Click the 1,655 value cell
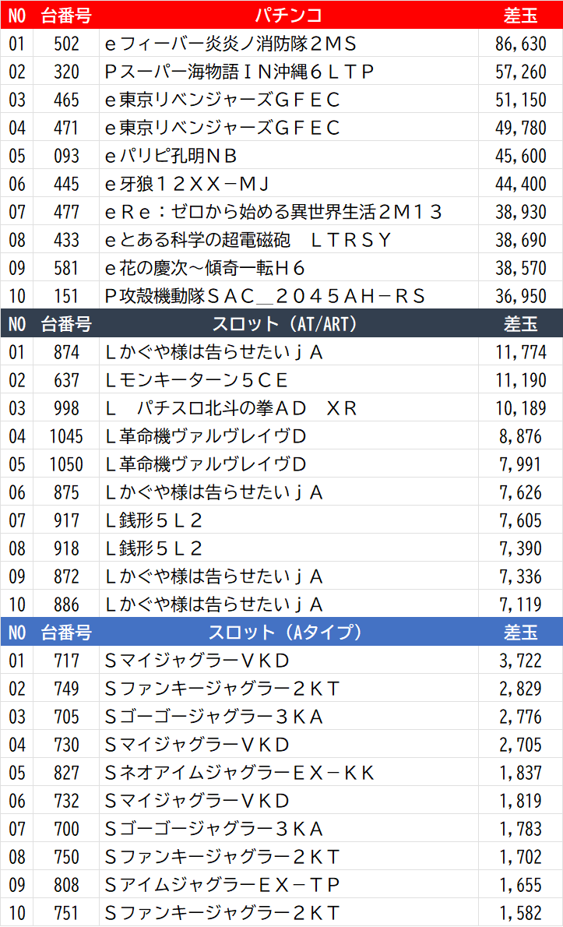The width and height of the screenshot is (563, 927). click(x=520, y=885)
